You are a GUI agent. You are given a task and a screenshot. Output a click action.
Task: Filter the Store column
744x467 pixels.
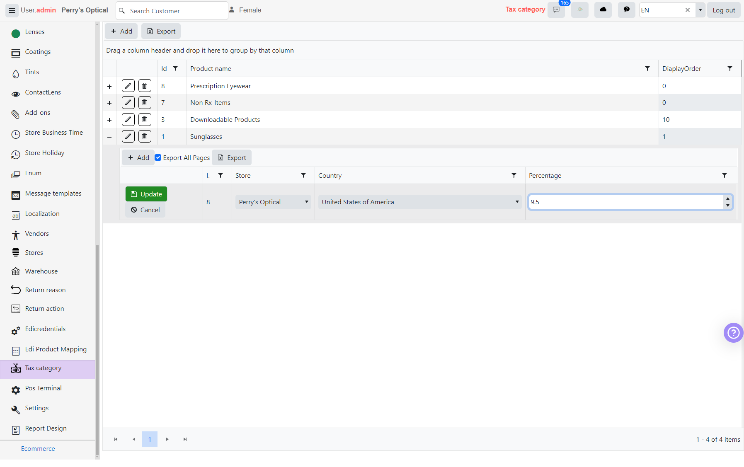(303, 175)
